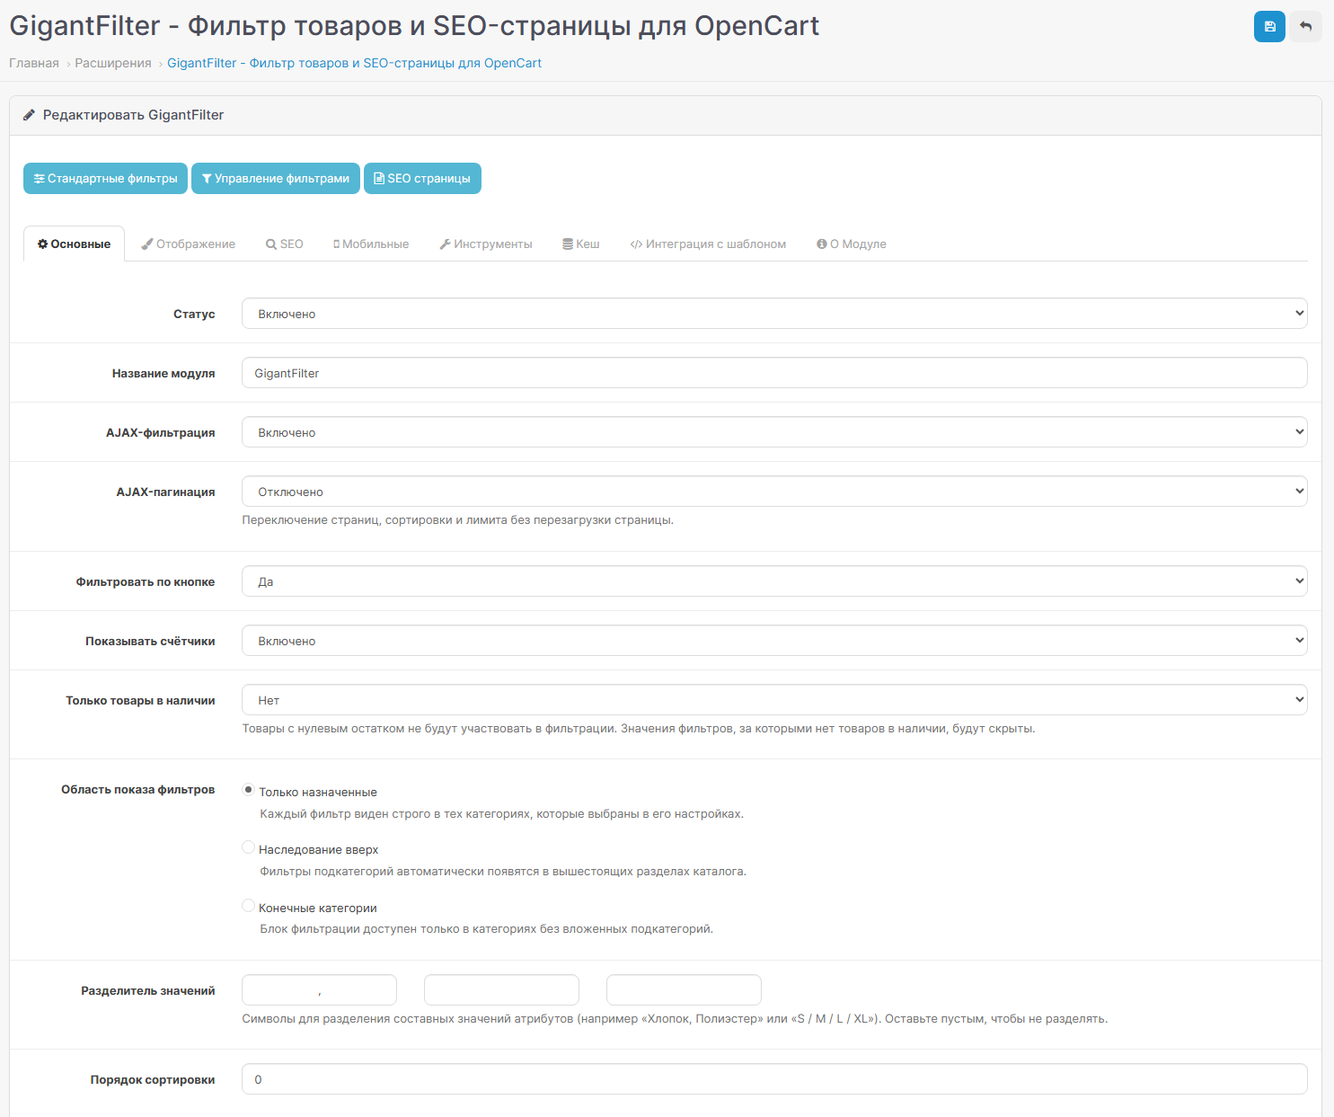Click the Название модуля input field
Viewport: 1334px width, 1117px height.
point(774,373)
